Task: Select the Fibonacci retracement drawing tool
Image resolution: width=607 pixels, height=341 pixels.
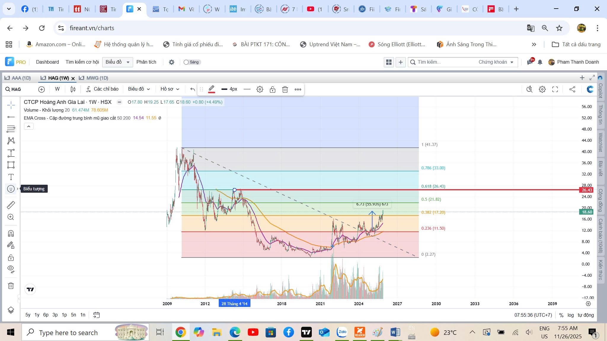Action: 11,129
